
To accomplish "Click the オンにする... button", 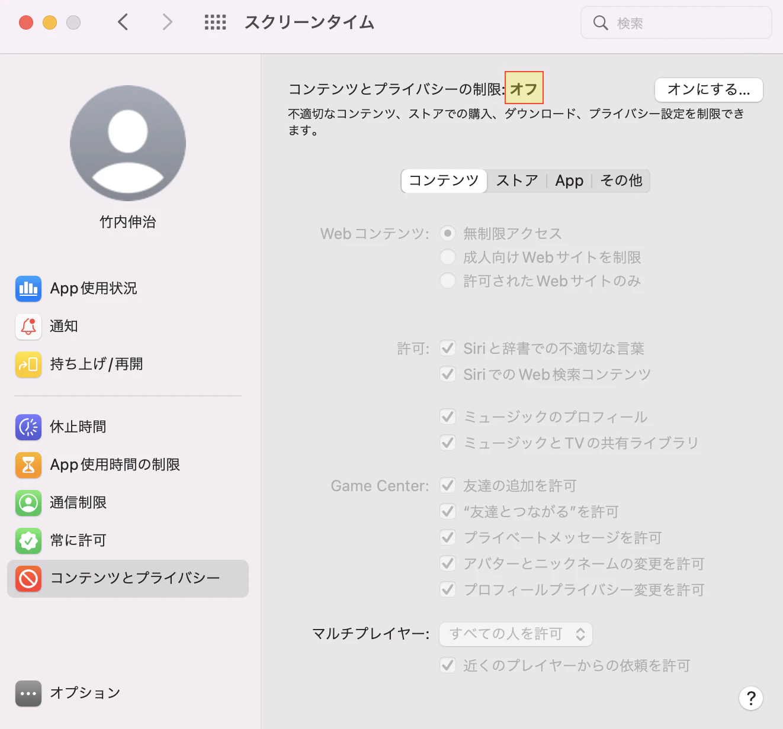I will point(709,90).
